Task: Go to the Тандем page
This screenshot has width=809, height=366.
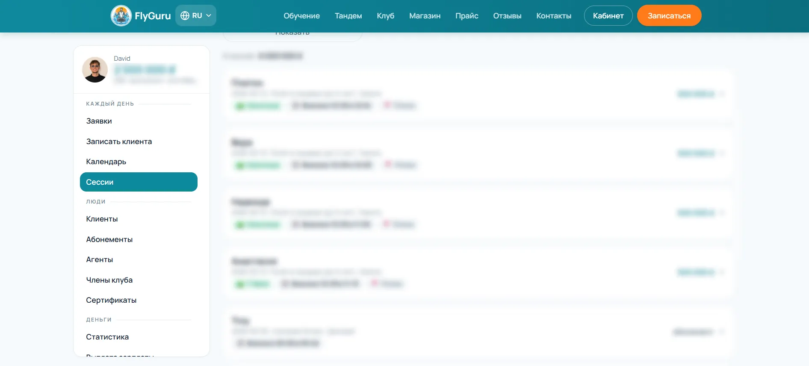Action: click(x=348, y=16)
